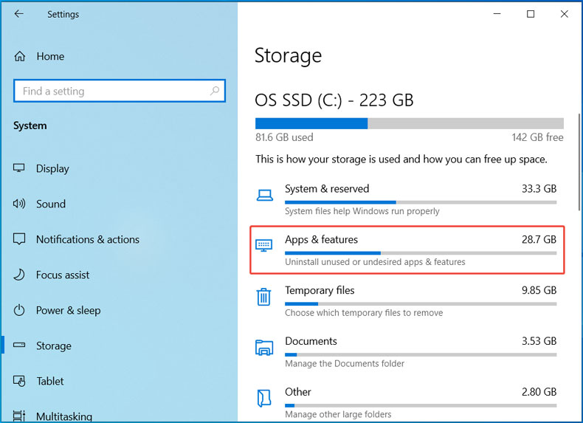
Task: Click 'Manage other large folders' text
Action: tap(338, 414)
